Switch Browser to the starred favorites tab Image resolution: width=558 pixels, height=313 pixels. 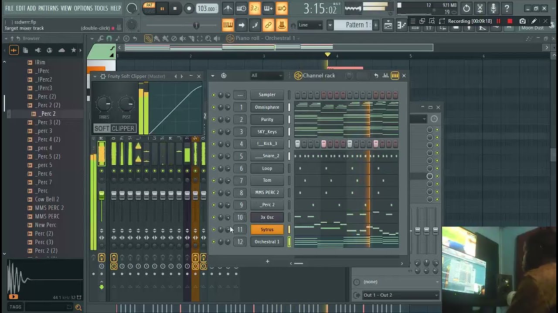coord(74,50)
